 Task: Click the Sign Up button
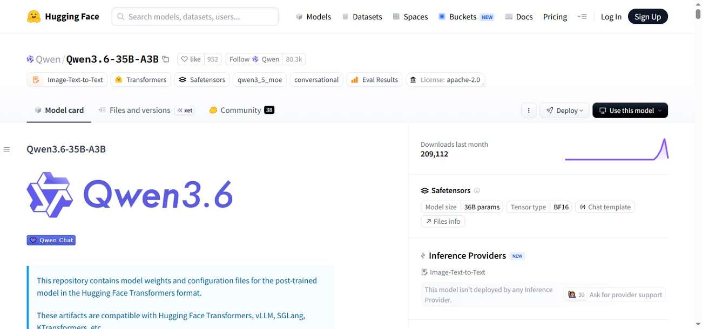point(647,17)
